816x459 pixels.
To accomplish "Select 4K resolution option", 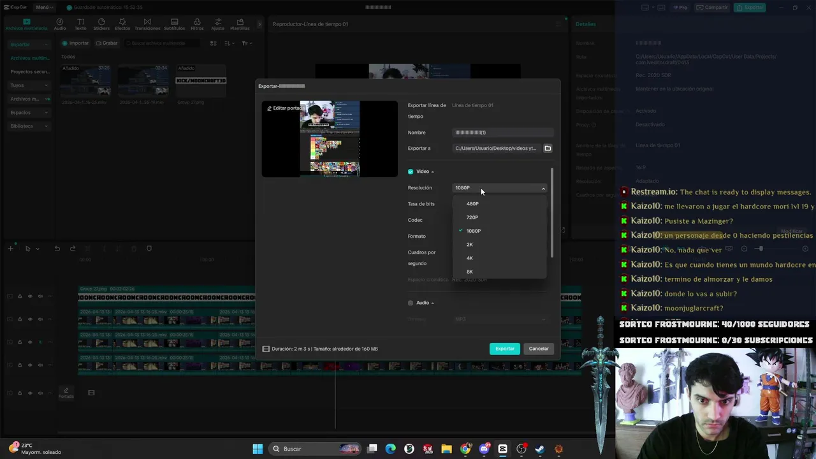I will point(499,258).
